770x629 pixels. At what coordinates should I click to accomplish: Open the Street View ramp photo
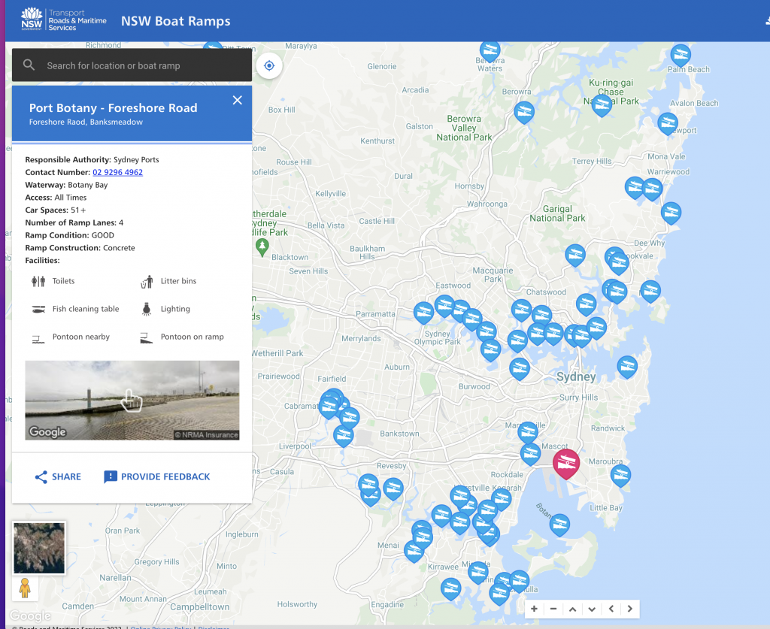[132, 401]
